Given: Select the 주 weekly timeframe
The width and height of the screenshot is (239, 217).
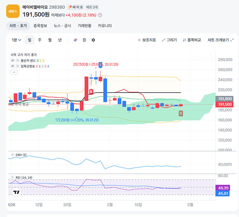Looking at the screenshot, I should 39,40.
